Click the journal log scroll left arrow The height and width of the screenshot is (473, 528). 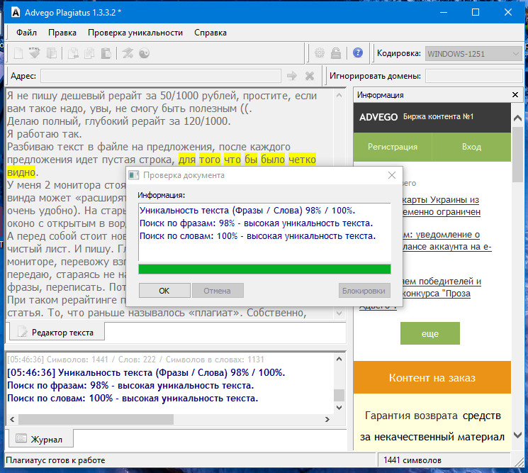tap(12, 419)
